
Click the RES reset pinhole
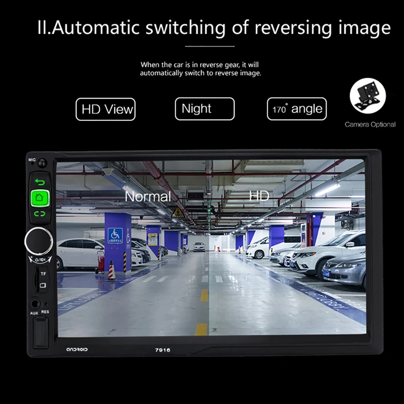(46, 305)
